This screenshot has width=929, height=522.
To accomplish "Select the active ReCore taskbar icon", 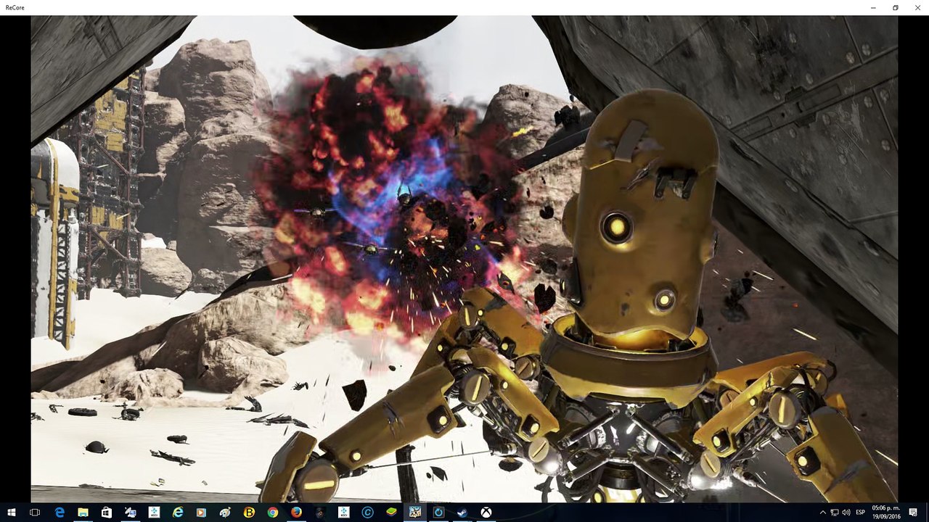I will [x=414, y=513].
